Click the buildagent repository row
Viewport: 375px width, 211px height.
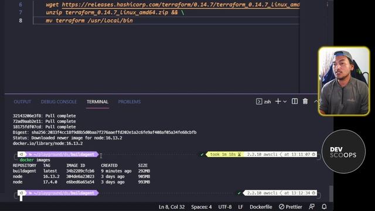pyautogui.click(x=81, y=171)
